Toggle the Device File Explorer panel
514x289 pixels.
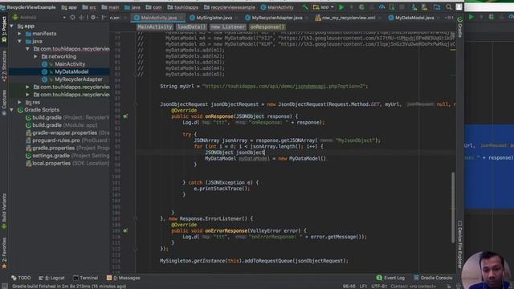[x=459, y=244]
